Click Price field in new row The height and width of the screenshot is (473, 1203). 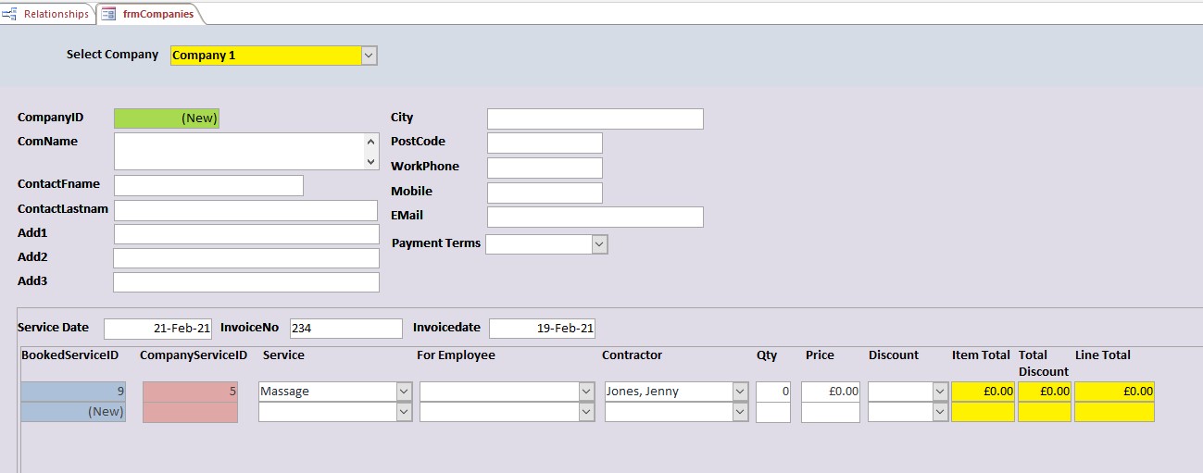point(831,412)
